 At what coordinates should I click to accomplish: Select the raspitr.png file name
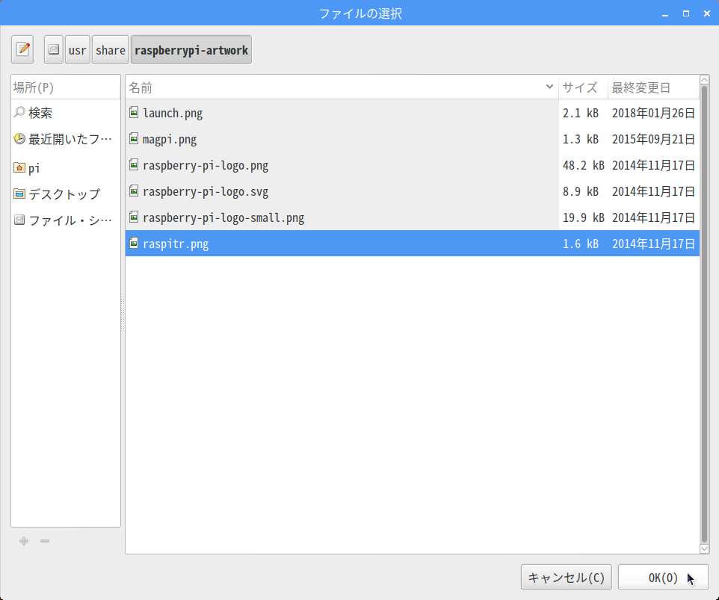[176, 244]
